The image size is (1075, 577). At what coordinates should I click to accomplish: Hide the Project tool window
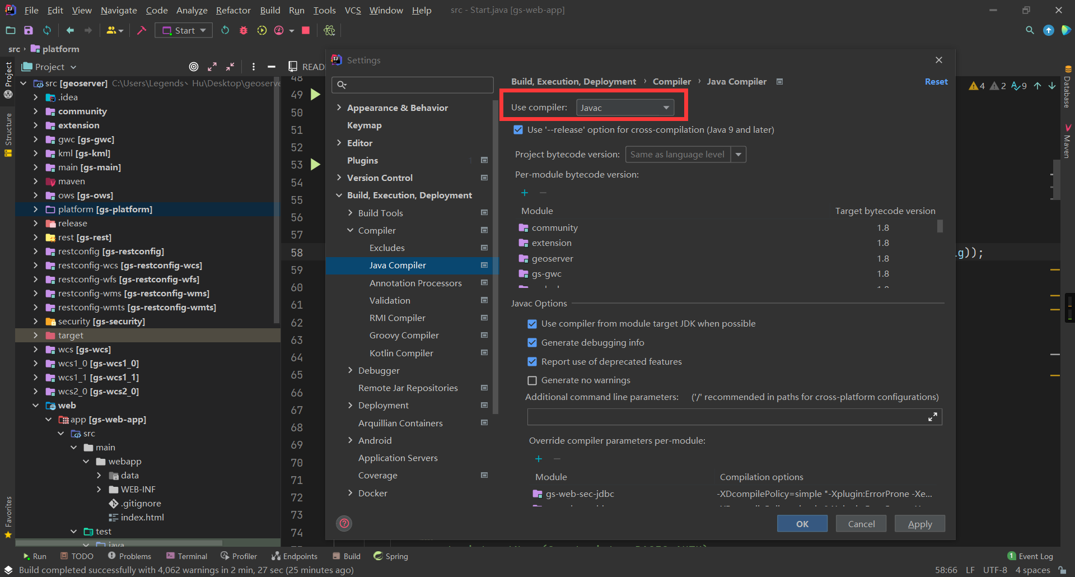272,67
